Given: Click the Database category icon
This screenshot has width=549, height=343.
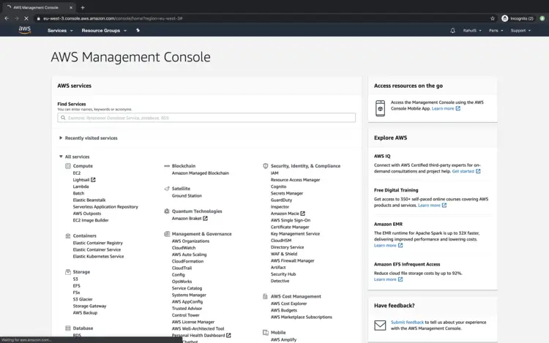Looking at the screenshot, I should tap(68, 328).
